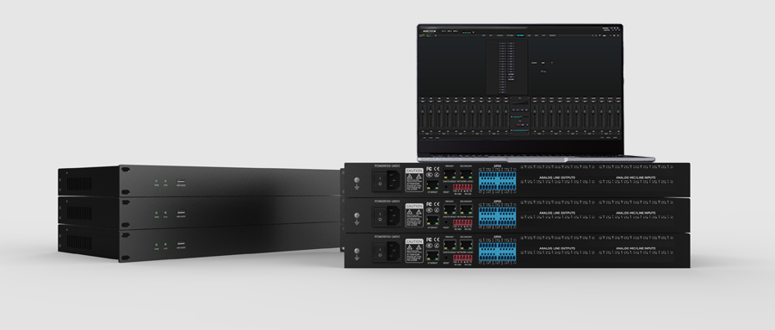Screen dimensions: 775x330
Task: Click the routing matrix panel in the software
Action: (506, 67)
